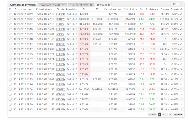Screen dimensions: 189x121
Task: Click the Siguiente pagination button
Action: [178, 115]
